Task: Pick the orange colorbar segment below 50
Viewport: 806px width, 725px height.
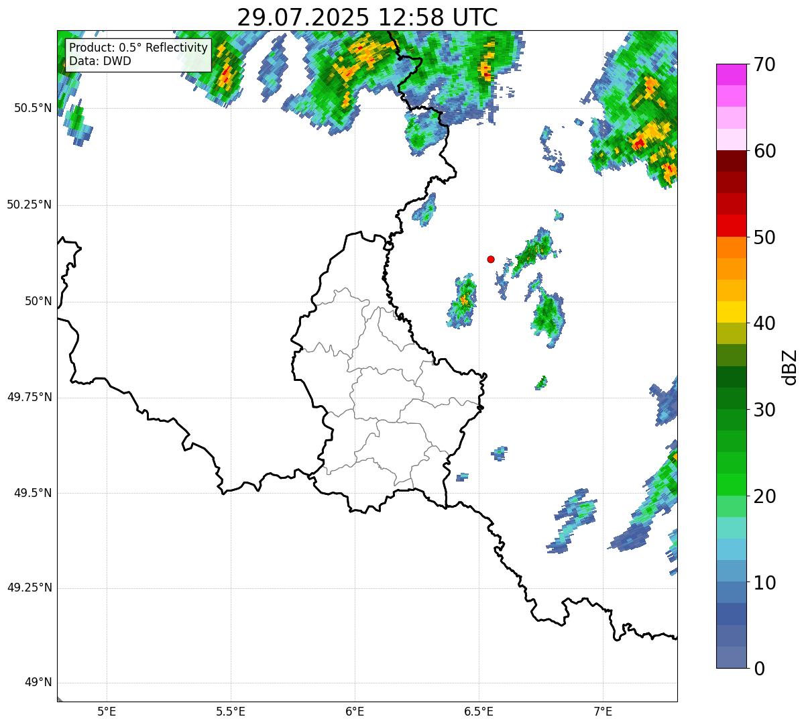Action: pos(732,247)
